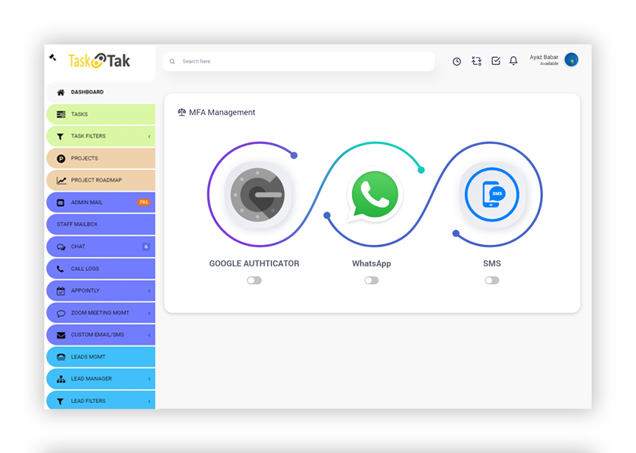This screenshot has width=636, height=453.
Task: Click the pin icon beside TaskTak logo
Action: pyautogui.click(x=52, y=58)
